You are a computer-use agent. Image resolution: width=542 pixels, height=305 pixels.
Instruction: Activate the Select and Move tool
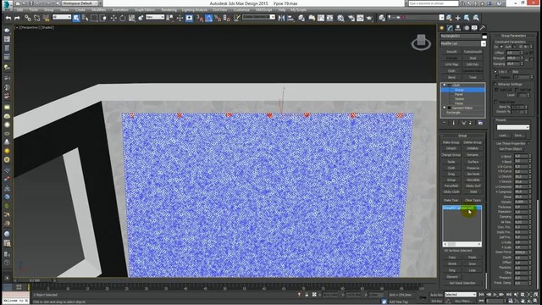(x=113, y=18)
